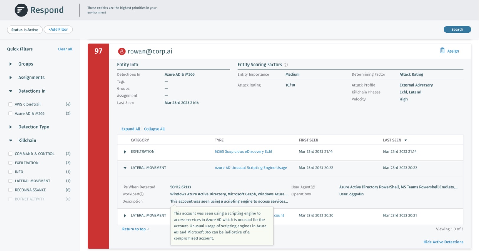Expand the Exfiltration detection row
The width and height of the screenshot is (479, 251).
point(125,152)
